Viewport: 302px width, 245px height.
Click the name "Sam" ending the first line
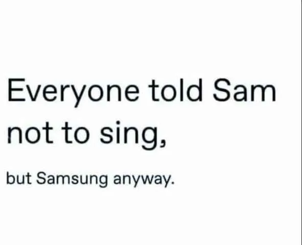[x=244, y=90]
